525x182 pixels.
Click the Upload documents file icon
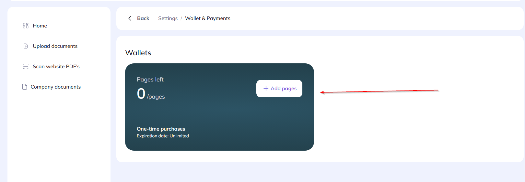26,46
